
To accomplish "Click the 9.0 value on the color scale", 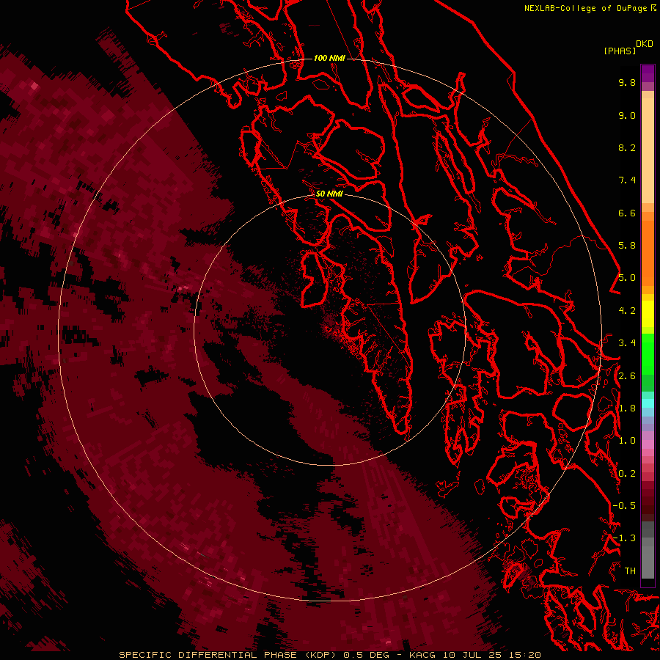I will pos(627,115).
